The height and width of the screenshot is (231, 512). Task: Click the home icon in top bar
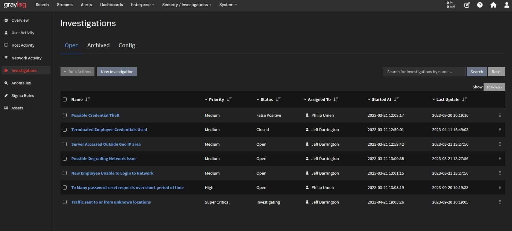tap(493, 5)
